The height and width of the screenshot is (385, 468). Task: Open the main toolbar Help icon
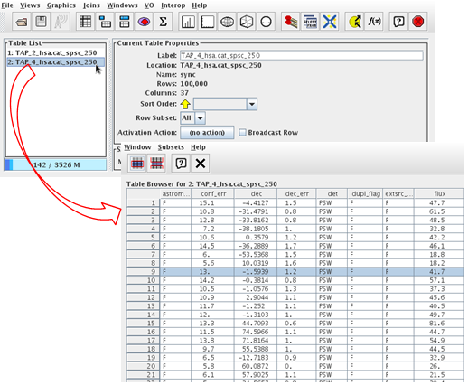[x=398, y=22]
